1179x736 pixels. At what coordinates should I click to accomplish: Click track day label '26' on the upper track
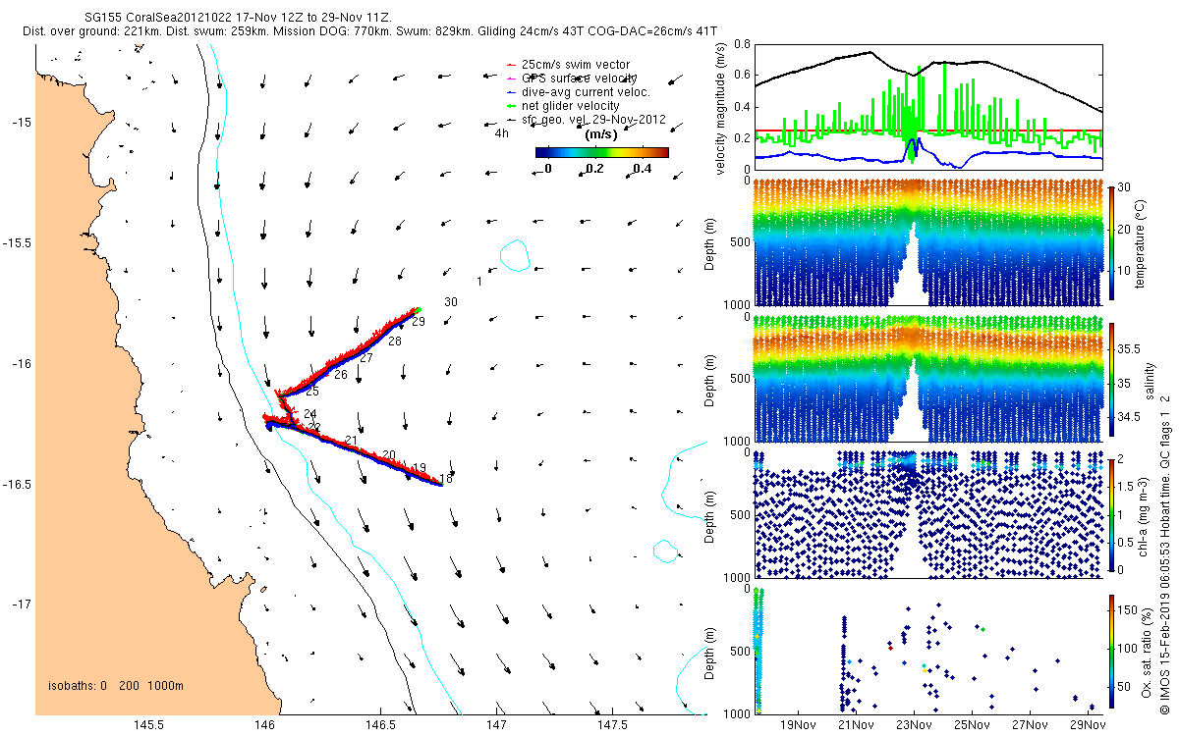(x=341, y=375)
